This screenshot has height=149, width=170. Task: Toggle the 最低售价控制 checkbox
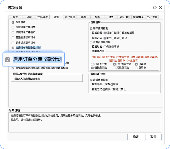point(91,80)
